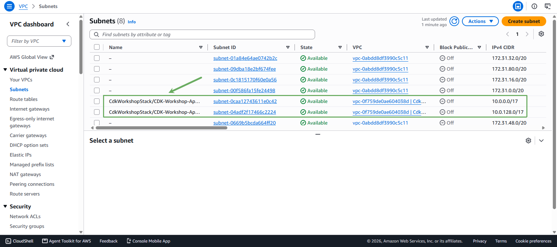This screenshot has height=247, width=557.
Task: Click the Create subnet button
Action: [524, 21]
